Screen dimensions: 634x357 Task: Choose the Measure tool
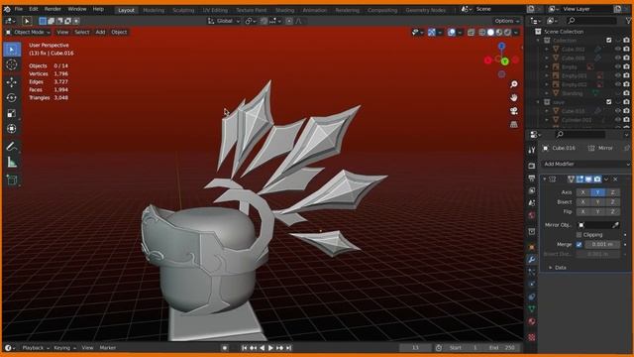click(x=12, y=163)
